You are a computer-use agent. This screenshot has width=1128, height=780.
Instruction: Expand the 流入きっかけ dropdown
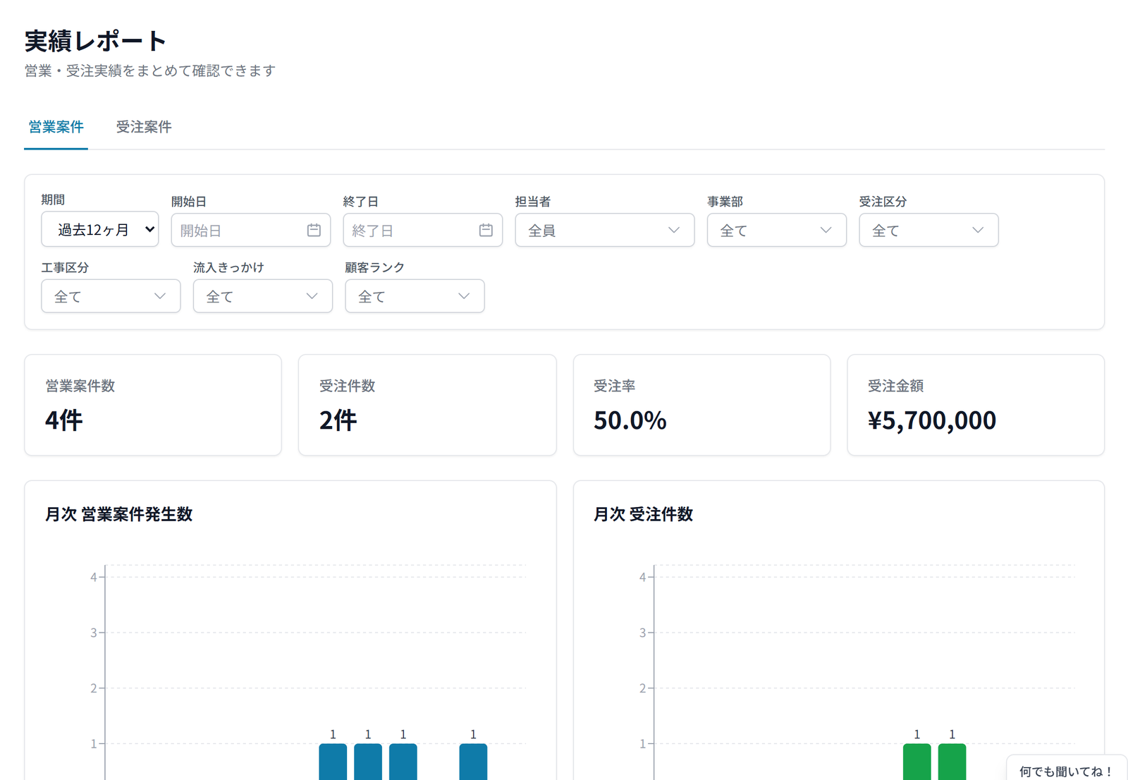(x=263, y=296)
